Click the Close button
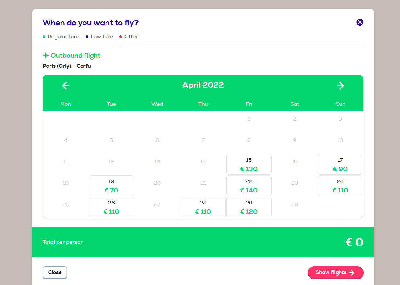 pyautogui.click(x=55, y=272)
